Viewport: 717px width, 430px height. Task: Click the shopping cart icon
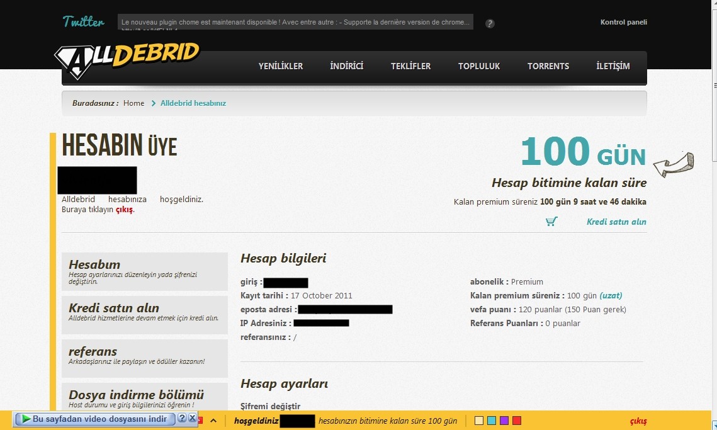click(x=551, y=222)
